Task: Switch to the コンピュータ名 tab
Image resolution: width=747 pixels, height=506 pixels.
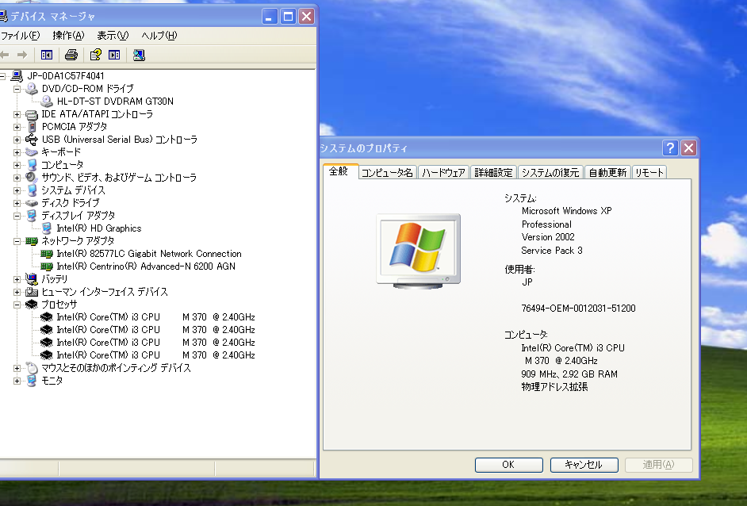Action: point(387,172)
